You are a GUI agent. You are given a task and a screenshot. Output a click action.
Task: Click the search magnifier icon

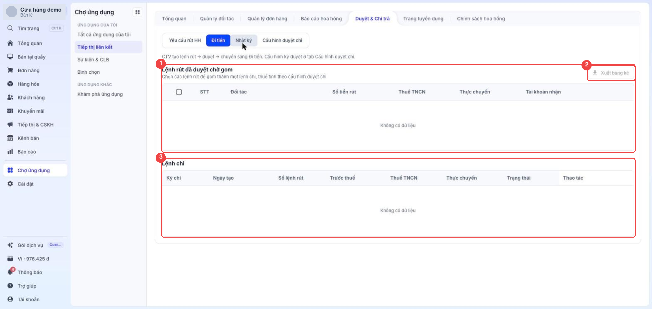click(x=10, y=28)
